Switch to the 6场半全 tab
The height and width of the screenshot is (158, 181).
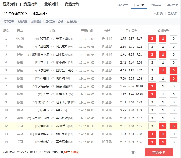point(156,5)
